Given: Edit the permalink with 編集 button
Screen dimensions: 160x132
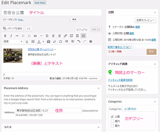Looking at the screenshot, I should (x=74, y=20).
